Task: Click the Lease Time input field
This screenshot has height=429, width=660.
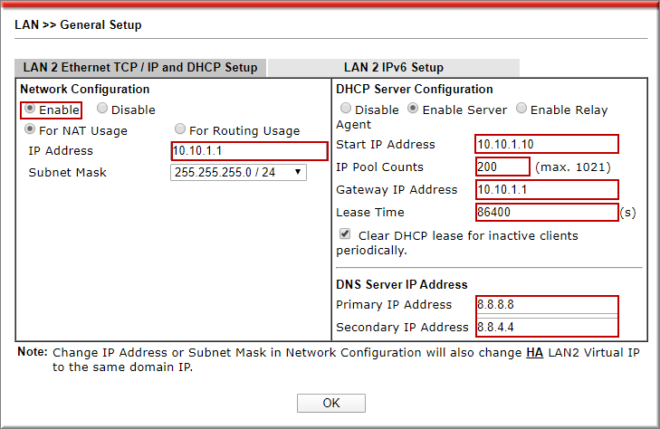Action: 546,213
